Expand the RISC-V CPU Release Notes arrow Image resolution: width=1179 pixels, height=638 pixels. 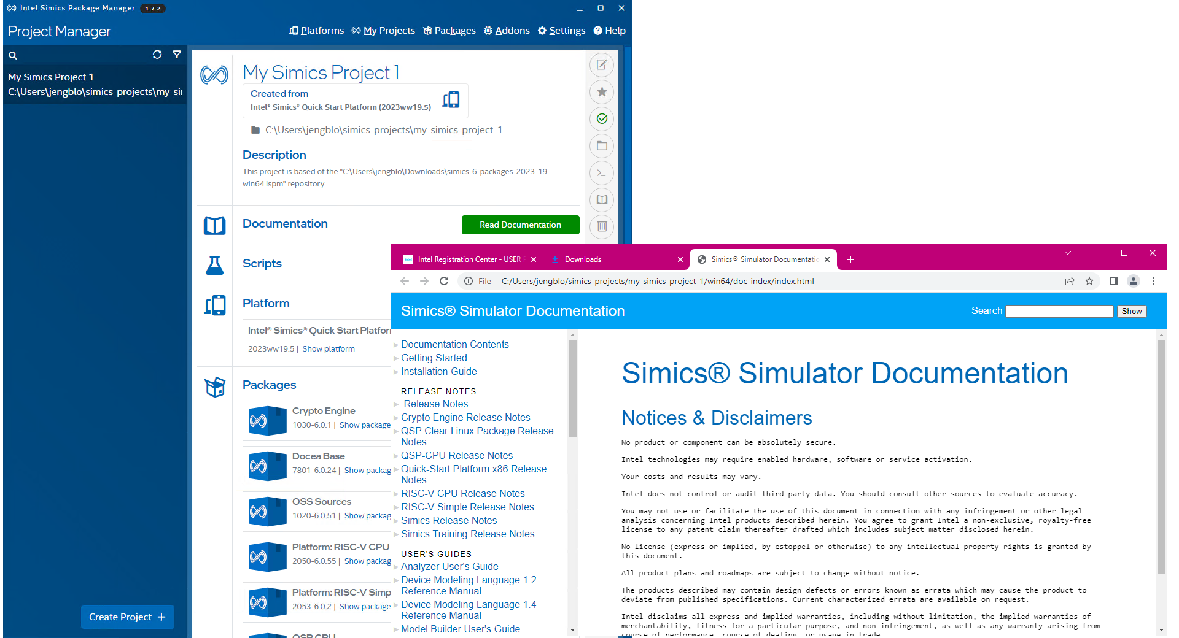[x=396, y=494]
